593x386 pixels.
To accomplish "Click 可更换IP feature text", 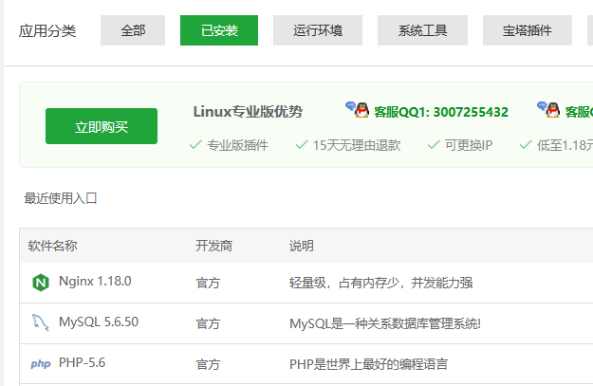I will pyautogui.click(x=468, y=145).
